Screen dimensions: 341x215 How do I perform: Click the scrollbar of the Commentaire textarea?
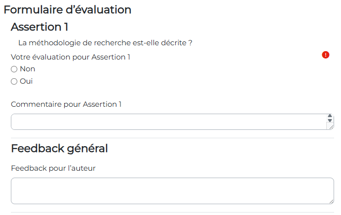(x=330, y=119)
